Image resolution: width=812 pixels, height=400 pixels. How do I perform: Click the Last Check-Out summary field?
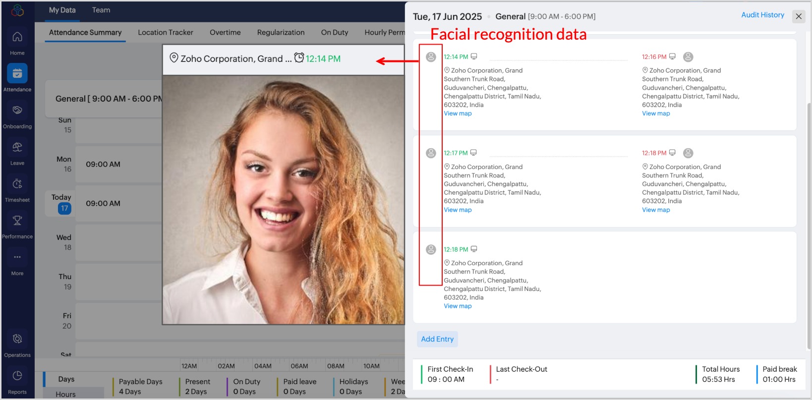coord(522,374)
